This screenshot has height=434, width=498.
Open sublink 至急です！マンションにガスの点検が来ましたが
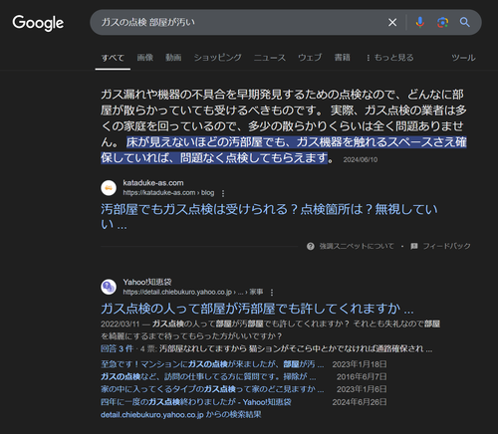click(212, 364)
